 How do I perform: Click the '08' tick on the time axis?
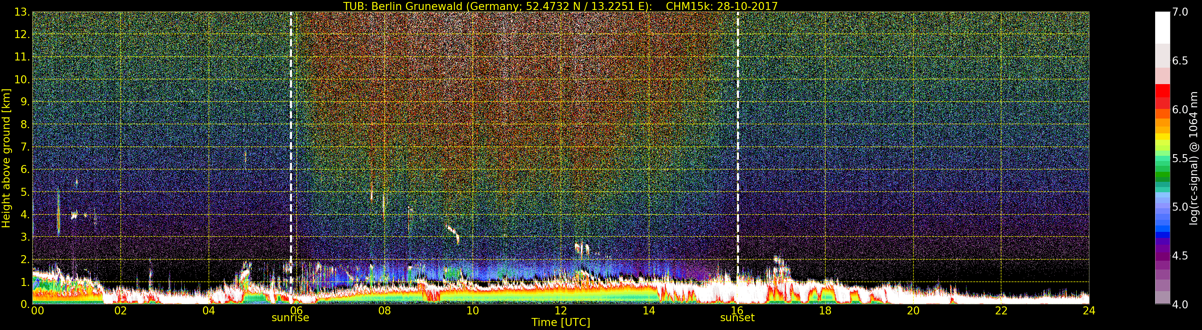pyautogui.click(x=385, y=310)
